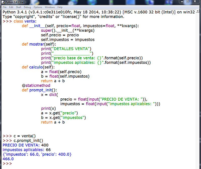This screenshot has height=169, width=201.
Task: Click the output value 466.0
Action: 8,159
